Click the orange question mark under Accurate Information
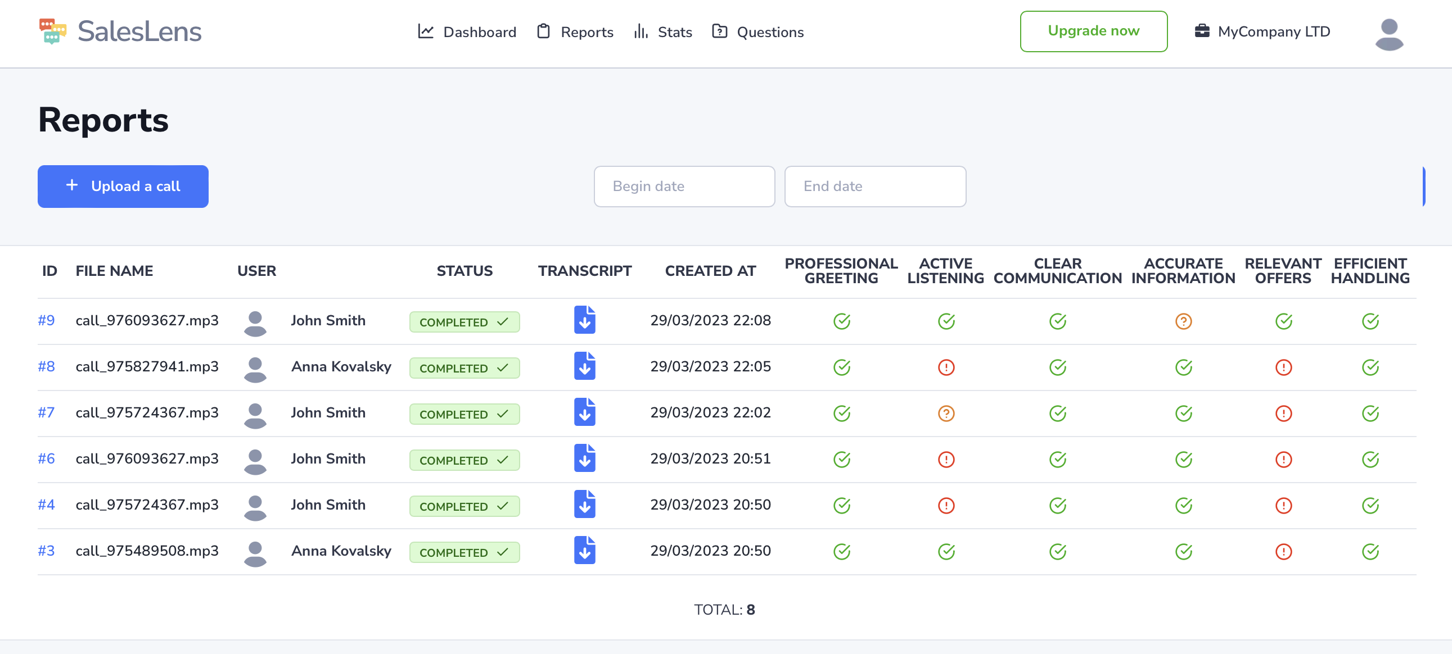Viewport: 1452px width, 654px height. (1184, 321)
